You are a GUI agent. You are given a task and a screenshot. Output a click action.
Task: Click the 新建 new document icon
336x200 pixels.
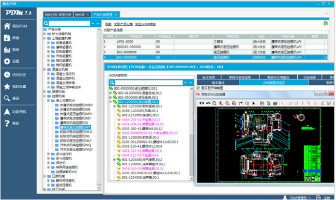point(7,38)
